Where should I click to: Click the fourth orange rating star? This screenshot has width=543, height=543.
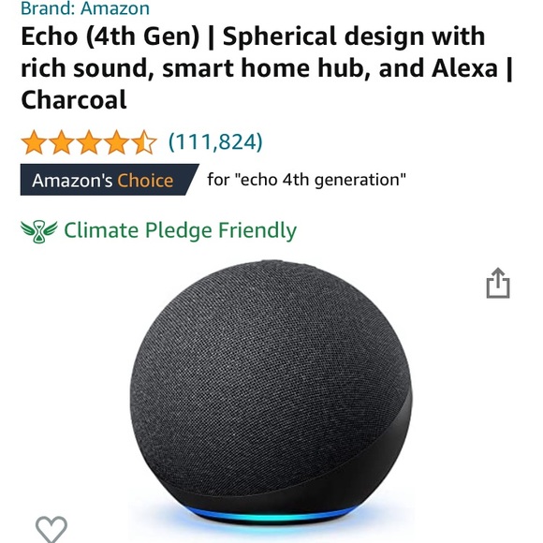tap(117, 142)
